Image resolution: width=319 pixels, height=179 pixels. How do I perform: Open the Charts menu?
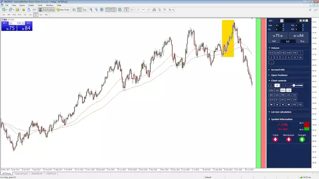(x=31, y=5)
